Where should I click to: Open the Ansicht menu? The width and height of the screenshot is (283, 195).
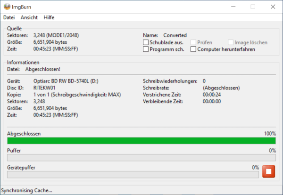[x=29, y=17]
